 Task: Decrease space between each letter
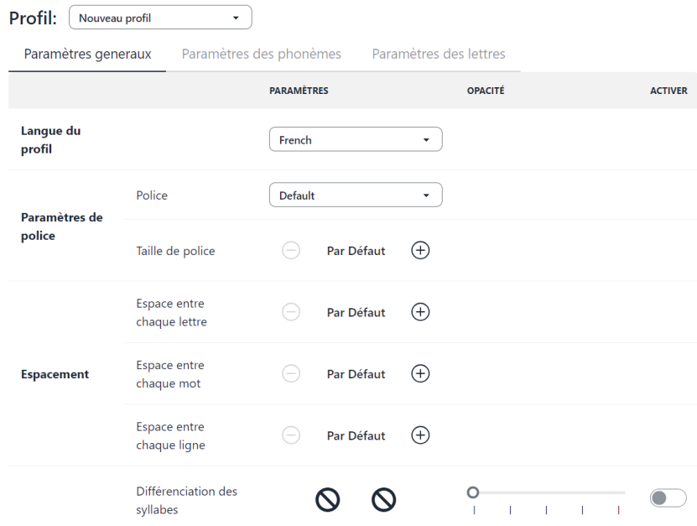tap(291, 312)
